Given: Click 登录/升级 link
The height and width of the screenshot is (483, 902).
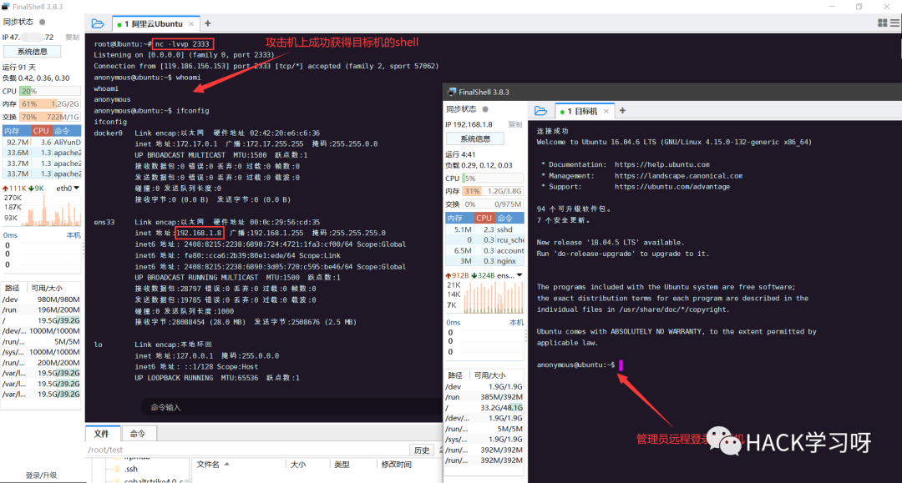Looking at the screenshot, I should click(x=41, y=475).
